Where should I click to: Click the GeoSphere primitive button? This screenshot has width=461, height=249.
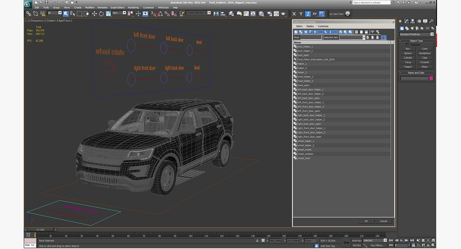click(x=425, y=53)
